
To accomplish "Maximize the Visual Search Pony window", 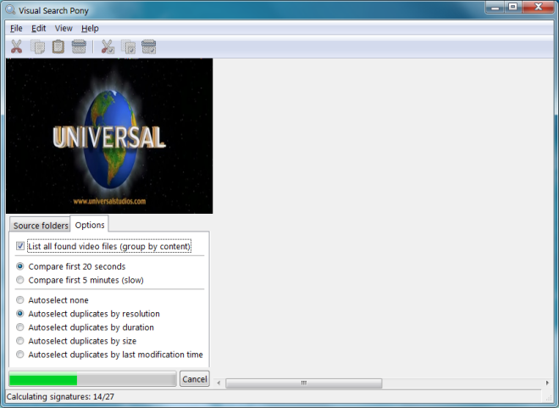I will [x=512, y=7].
